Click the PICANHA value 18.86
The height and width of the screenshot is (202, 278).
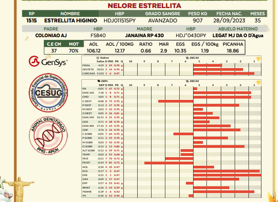233,51
